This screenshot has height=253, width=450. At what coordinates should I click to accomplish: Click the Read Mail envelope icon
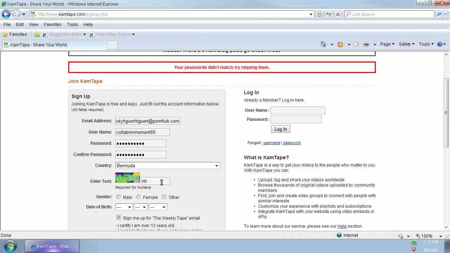[x=356, y=44]
